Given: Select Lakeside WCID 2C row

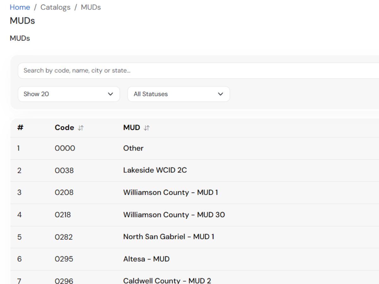Looking at the screenshot, I should [x=195, y=170].
